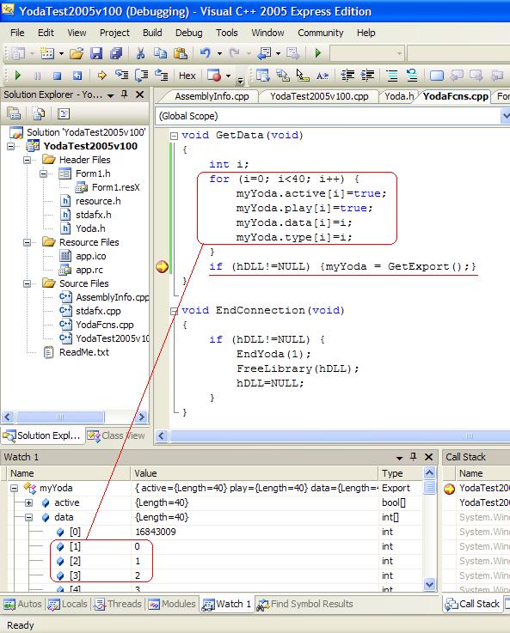Collapse the Source Files folder

[27, 283]
